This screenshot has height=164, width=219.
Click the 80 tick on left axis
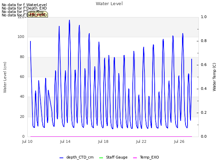22,57
